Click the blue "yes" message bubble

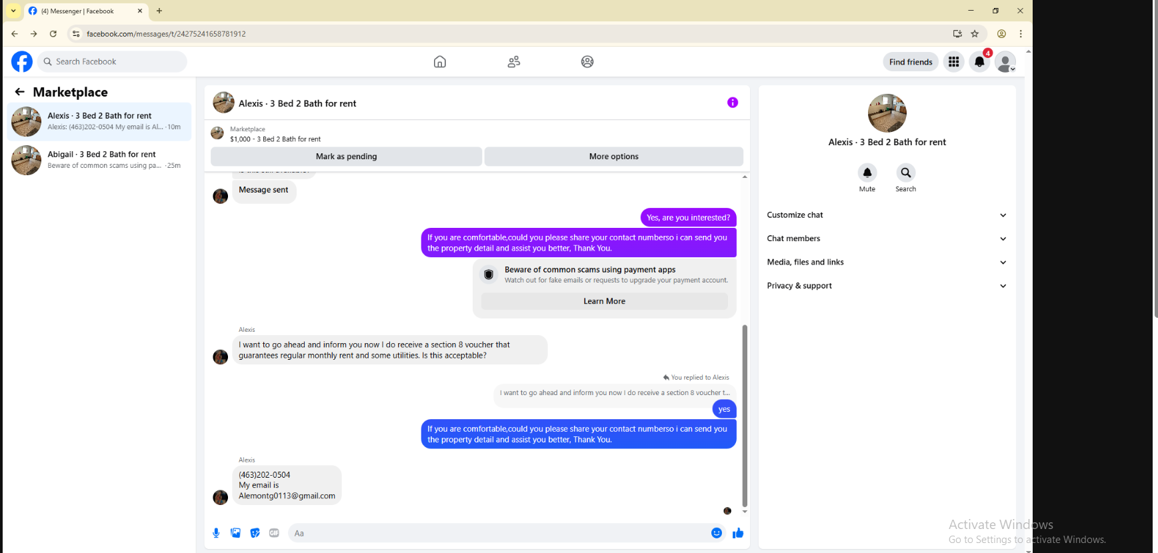725,409
